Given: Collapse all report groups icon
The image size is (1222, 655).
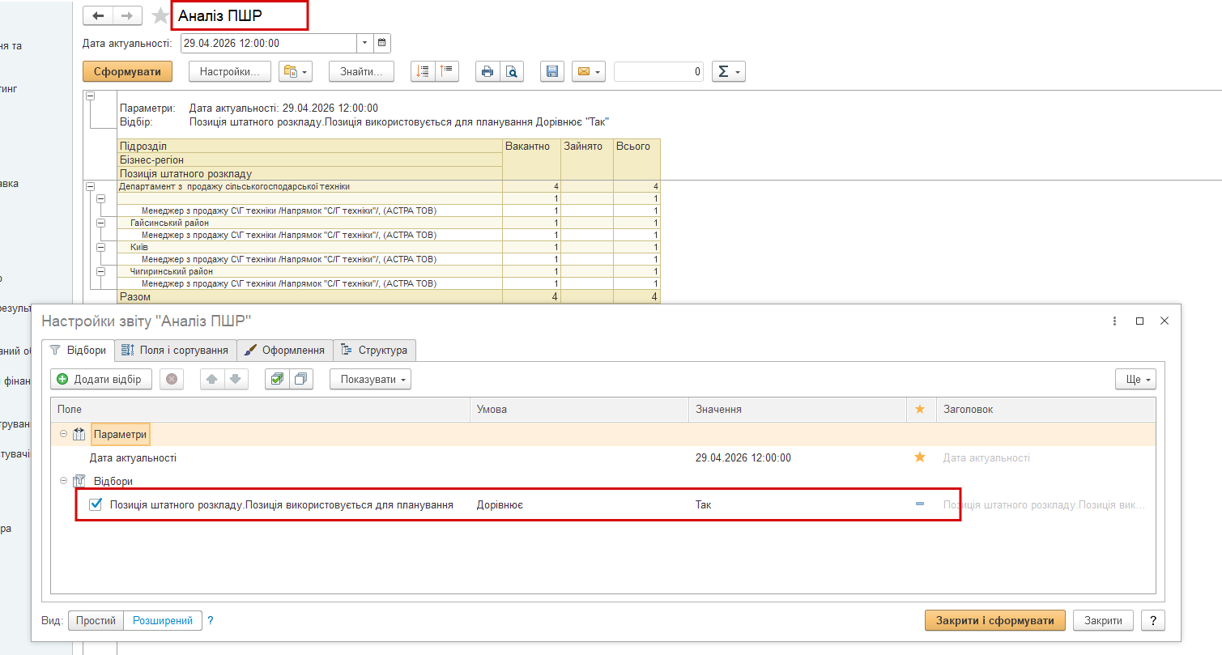Looking at the screenshot, I should 447,71.
